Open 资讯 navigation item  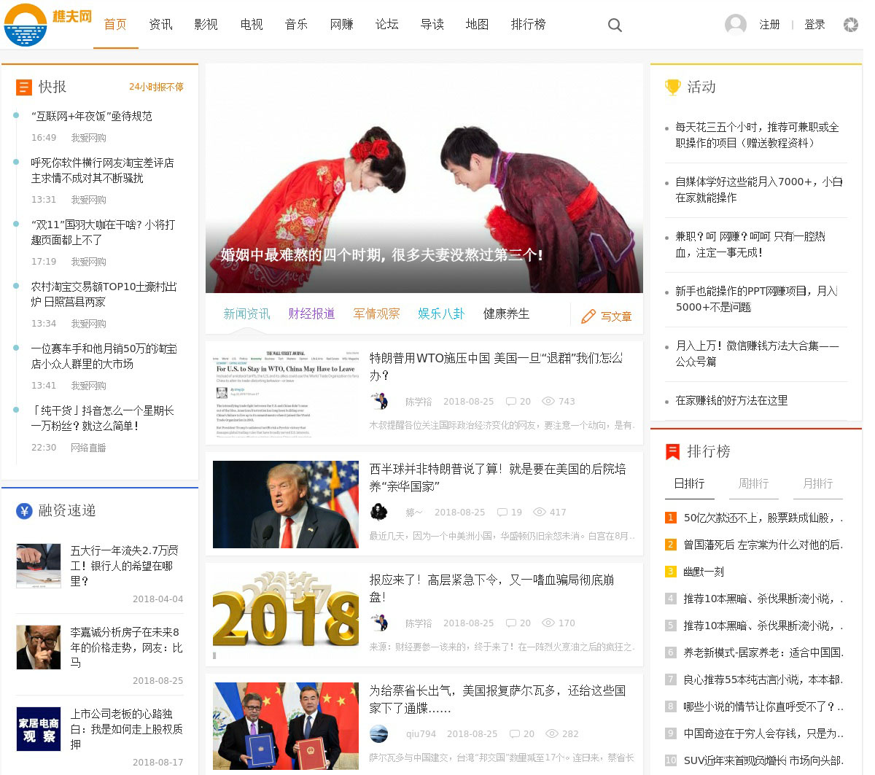pyautogui.click(x=160, y=25)
